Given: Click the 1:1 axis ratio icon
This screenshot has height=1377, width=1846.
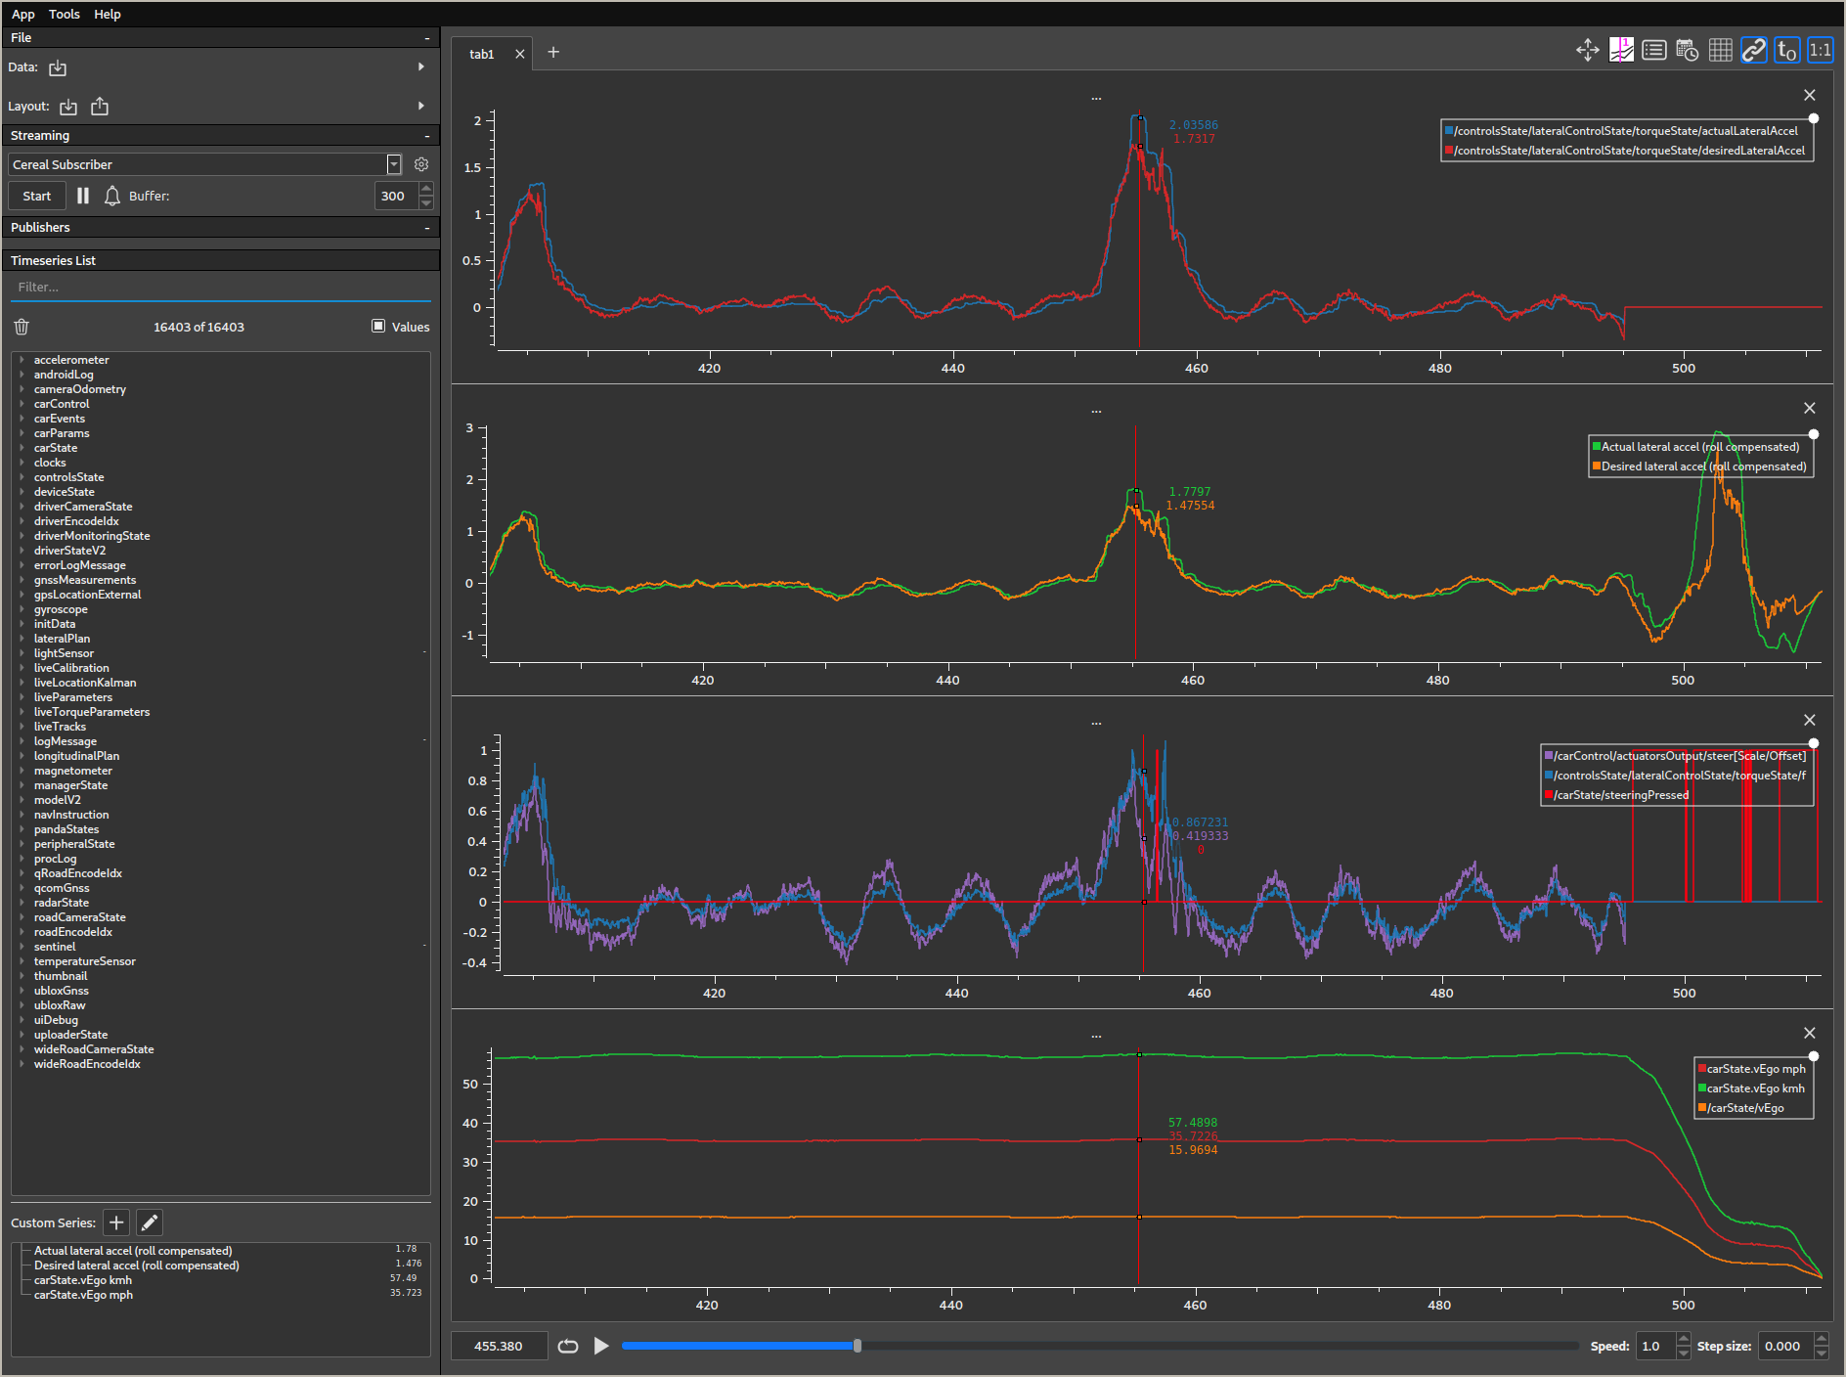Looking at the screenshot, I should pos(1819,50).
